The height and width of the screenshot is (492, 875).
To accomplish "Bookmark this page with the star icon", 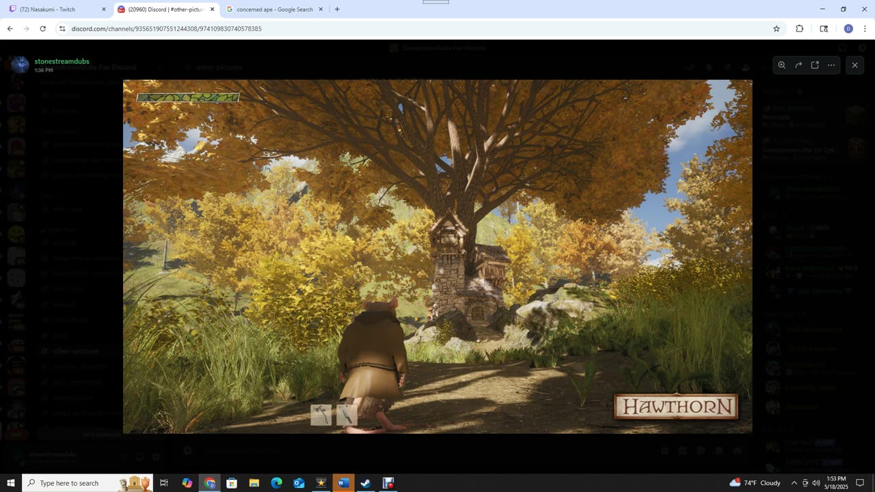I will point(777,29).
